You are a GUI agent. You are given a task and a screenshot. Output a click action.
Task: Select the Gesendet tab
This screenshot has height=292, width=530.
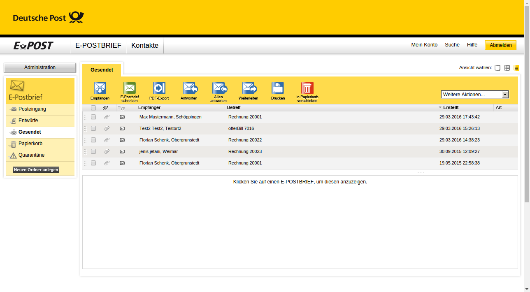pyautogui.click(x=102, y=70)
